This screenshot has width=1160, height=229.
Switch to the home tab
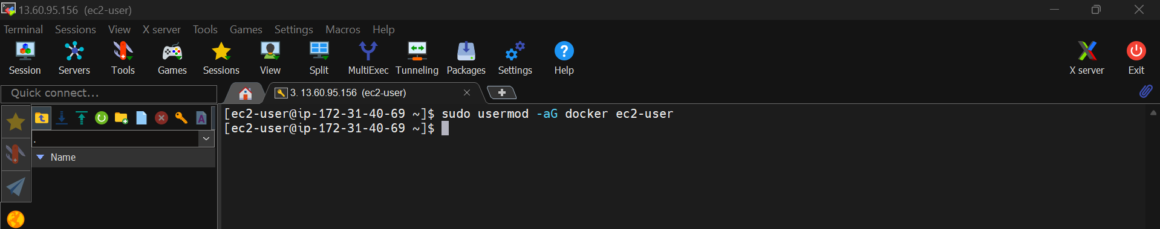point(245,93)
